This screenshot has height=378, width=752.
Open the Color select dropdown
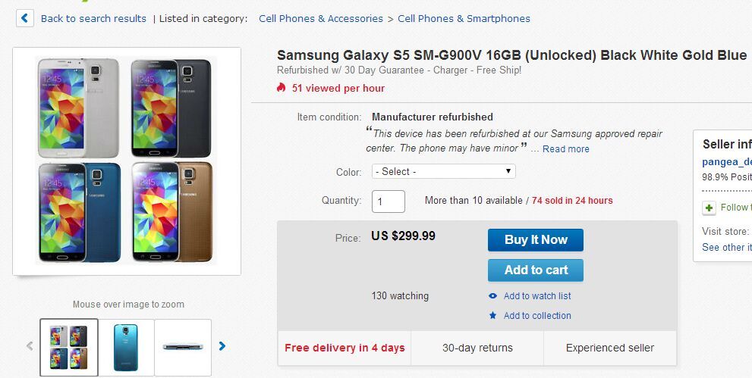(443, 171)
